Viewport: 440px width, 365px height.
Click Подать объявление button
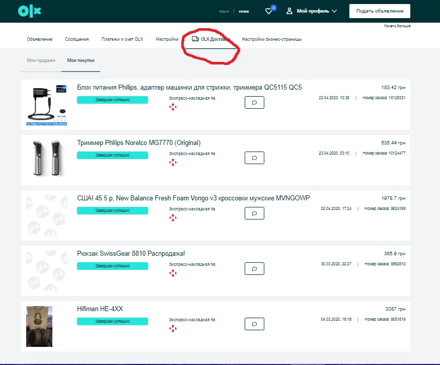[x=380, y=11]
